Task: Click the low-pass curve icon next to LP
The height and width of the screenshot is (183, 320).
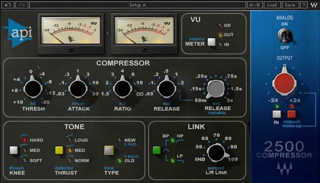Action: point(181,161)
